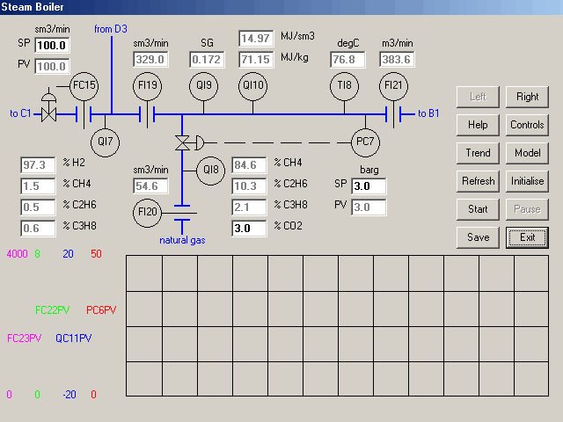Show the Trend view
Image resolution: width=563 pixels, height=422 pixels.
click(x=478, y=153)
